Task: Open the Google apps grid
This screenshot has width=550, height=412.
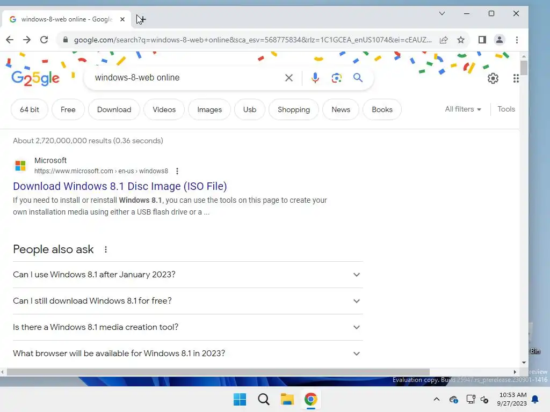Action: pyautogui.click(x=516, y=78)
